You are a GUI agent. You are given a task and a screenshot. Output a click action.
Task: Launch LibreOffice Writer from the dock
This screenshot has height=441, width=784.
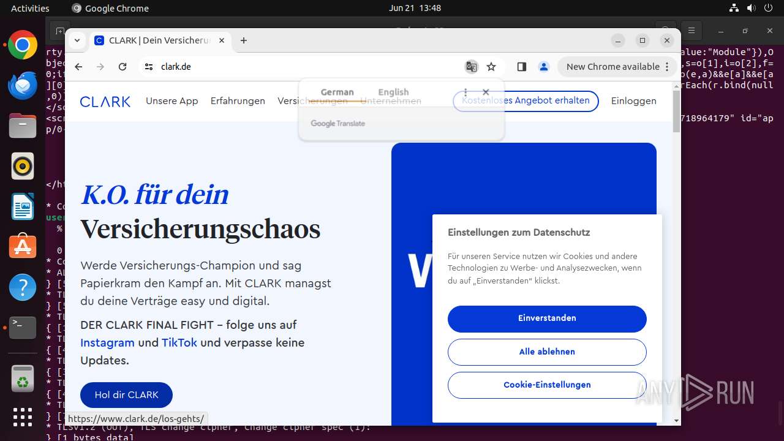point(23,206)
